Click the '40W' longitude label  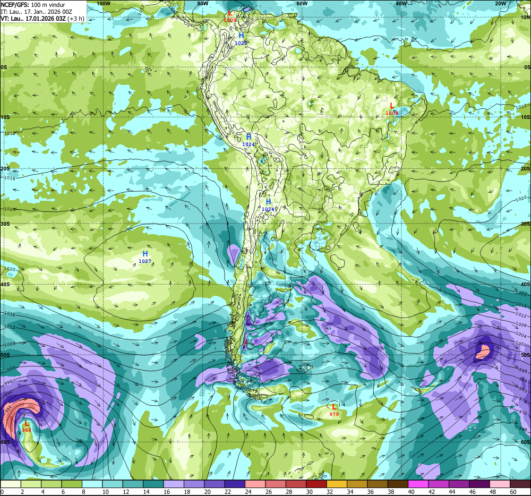(x=401, y=3)
